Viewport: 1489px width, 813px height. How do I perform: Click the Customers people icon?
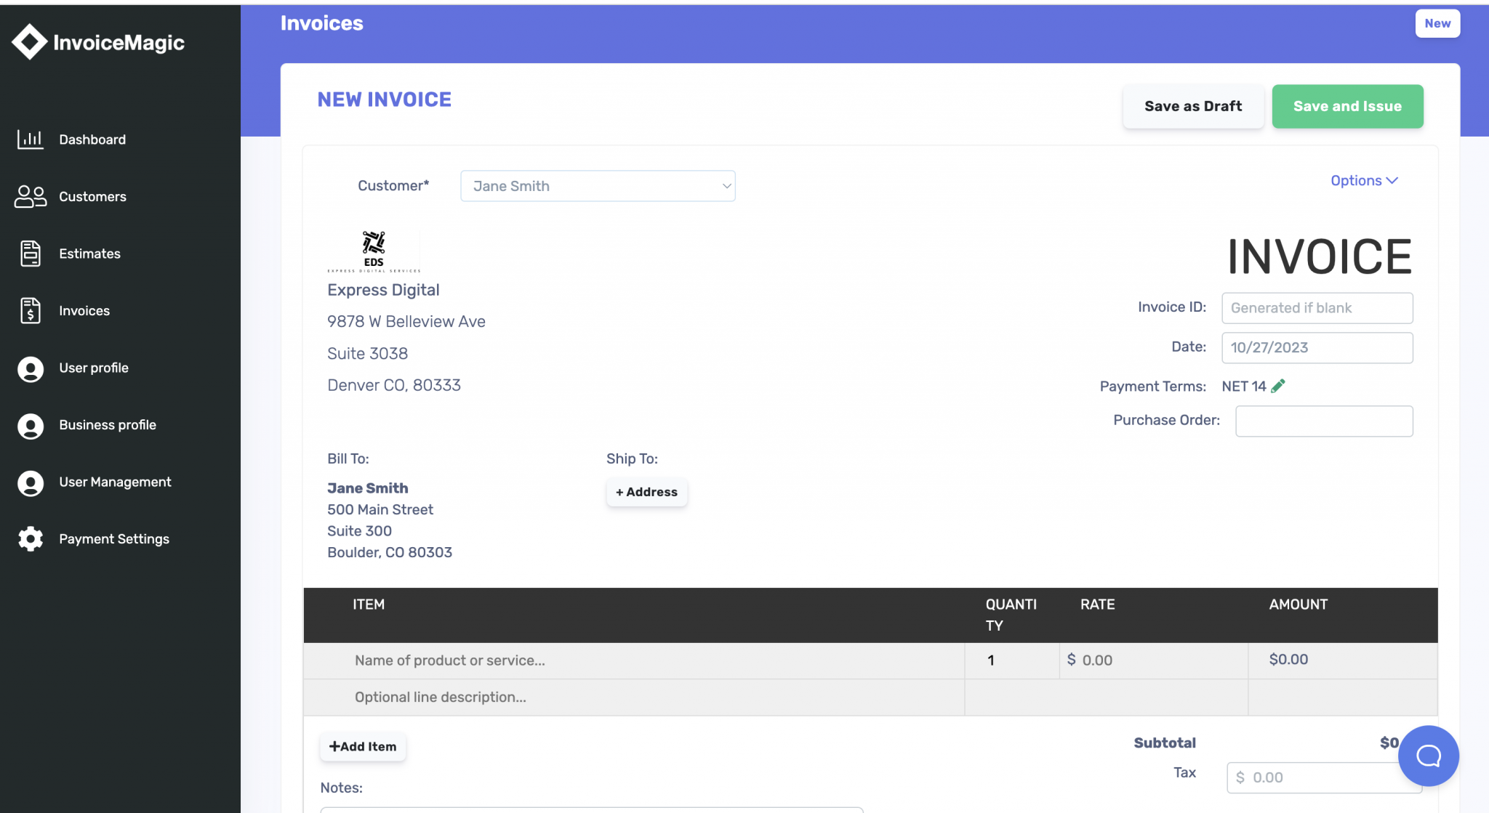click(x=30, y=196)
